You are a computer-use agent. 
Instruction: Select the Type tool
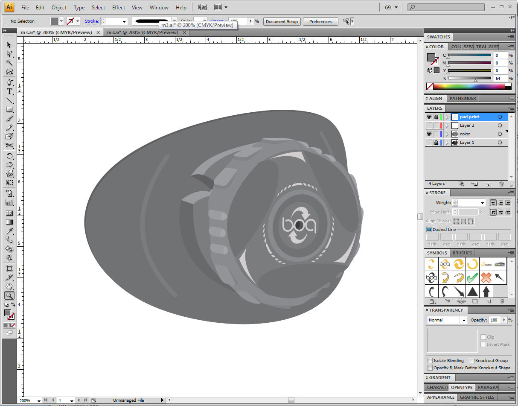coord(9,91)
